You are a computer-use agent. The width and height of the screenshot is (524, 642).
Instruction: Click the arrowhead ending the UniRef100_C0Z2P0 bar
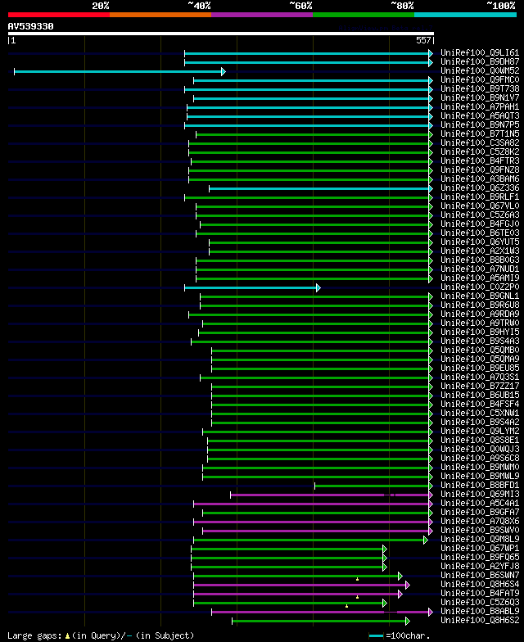click(318, 288)
